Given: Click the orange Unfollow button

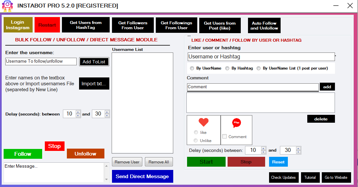Looking at the screenshot, I should coord(86,154).
